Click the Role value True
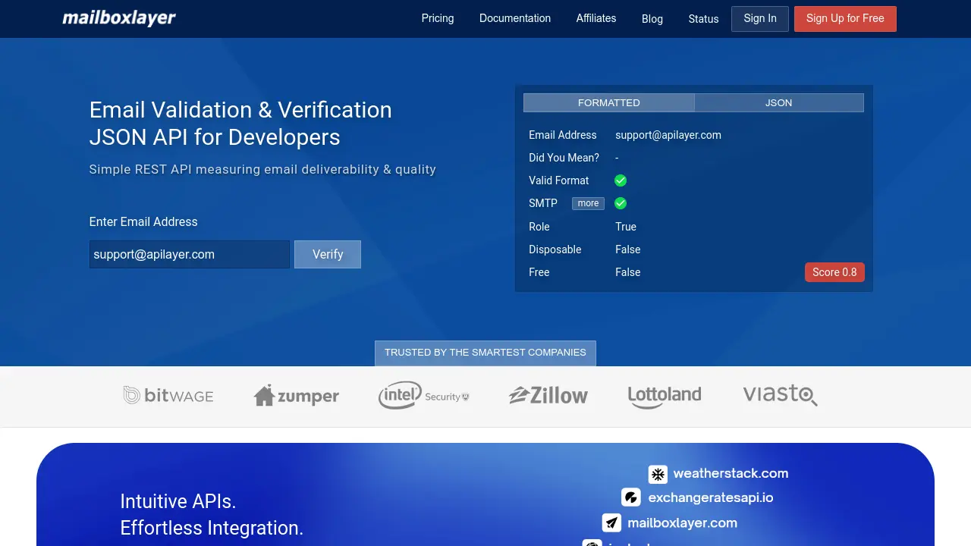 626,227
